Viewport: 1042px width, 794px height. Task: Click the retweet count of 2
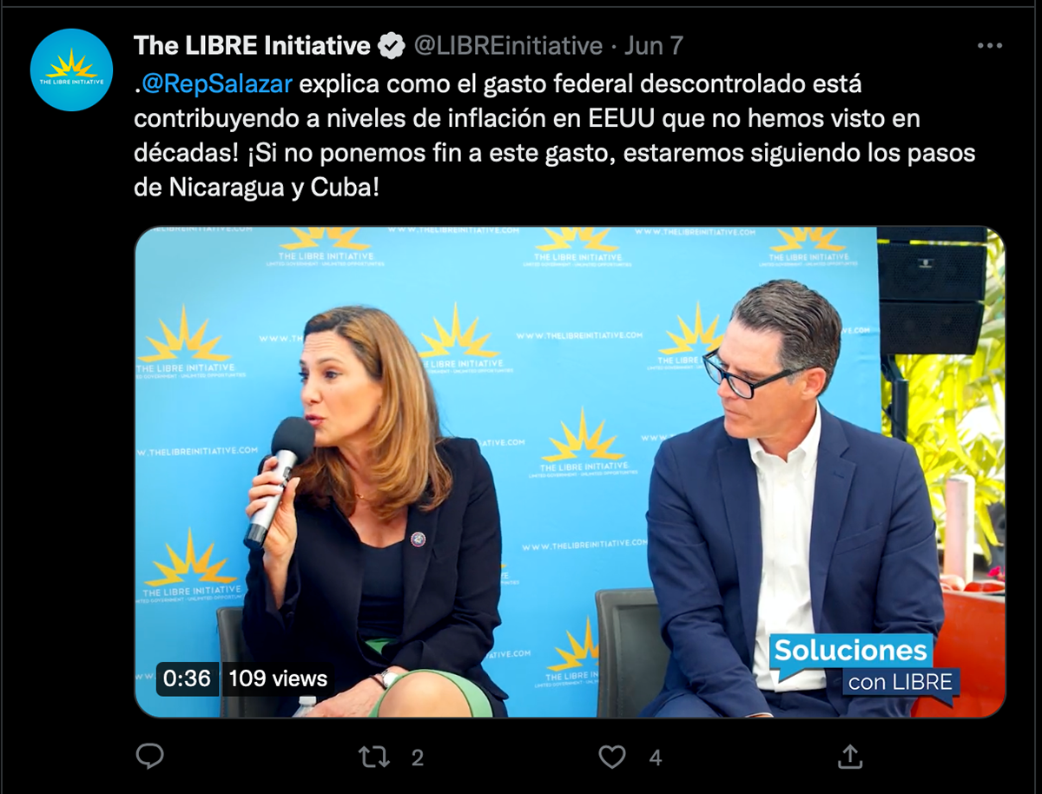(x=418, y=758)
